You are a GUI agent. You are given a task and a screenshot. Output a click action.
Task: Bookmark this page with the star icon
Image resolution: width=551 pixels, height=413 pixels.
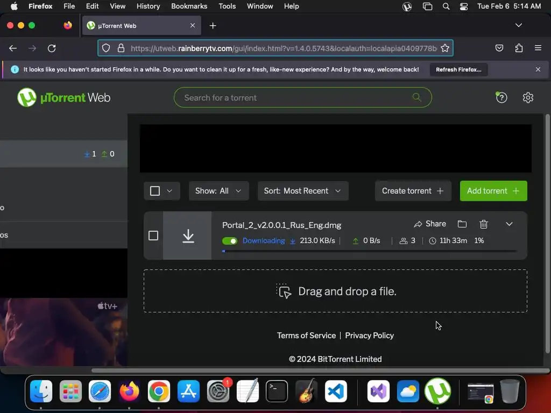(445, 48)
